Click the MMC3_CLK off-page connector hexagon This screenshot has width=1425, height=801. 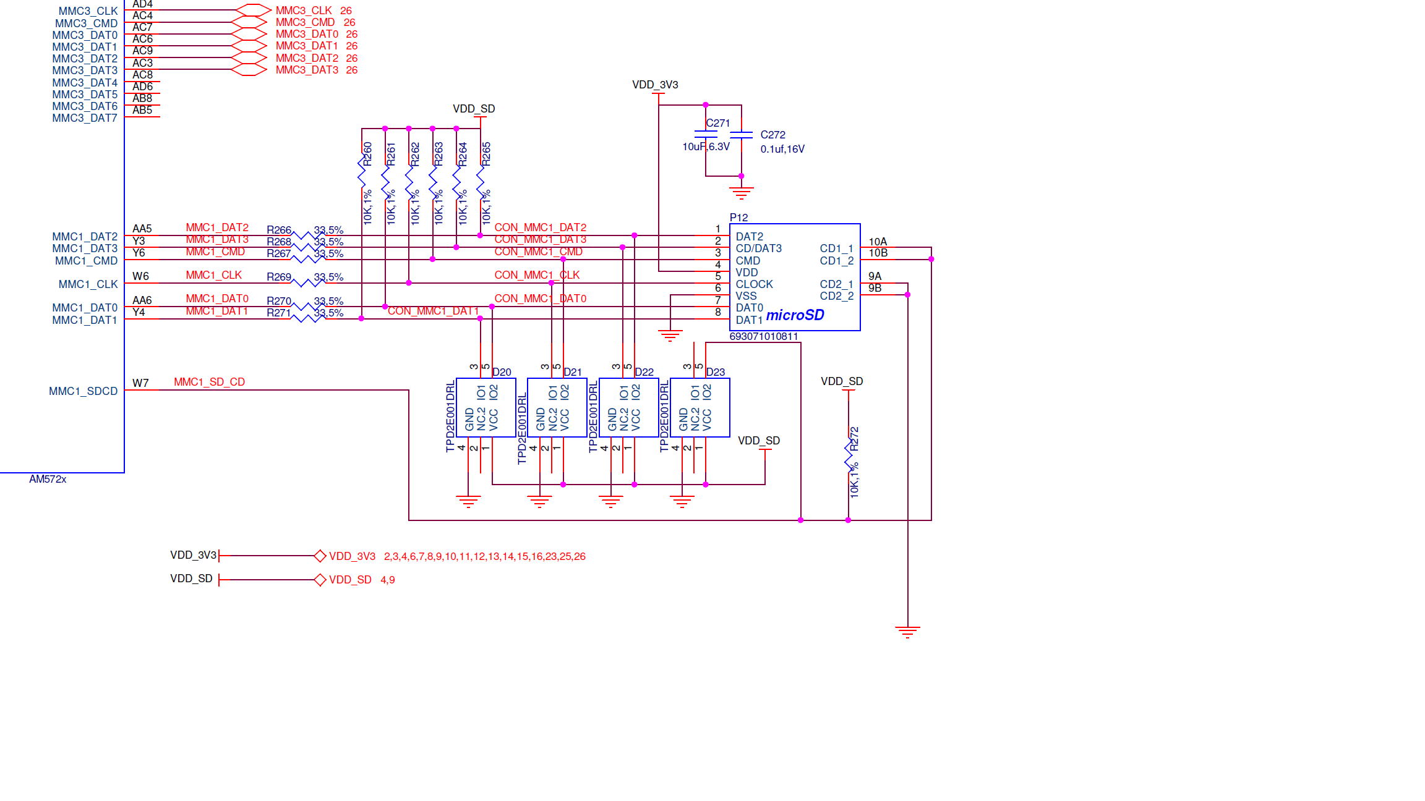tap(254, 10)
